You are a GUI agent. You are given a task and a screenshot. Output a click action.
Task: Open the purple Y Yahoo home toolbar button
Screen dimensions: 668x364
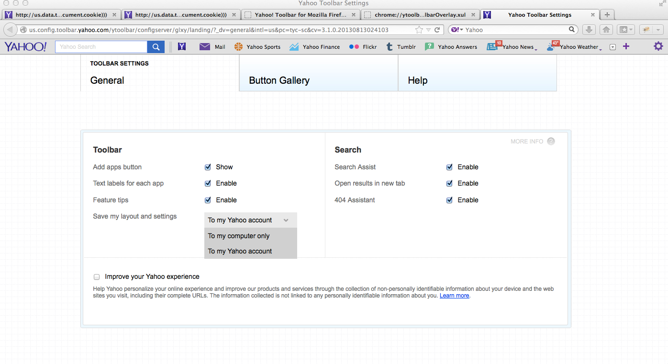(182, 46)
